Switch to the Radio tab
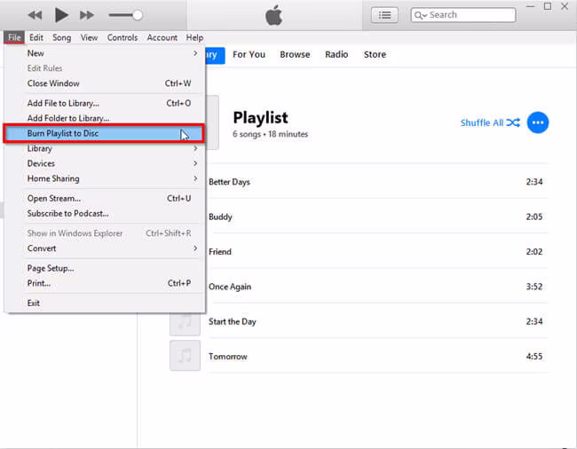Viewport: 577px width, 449px height. pyautogui.click(x=336, y=54)
